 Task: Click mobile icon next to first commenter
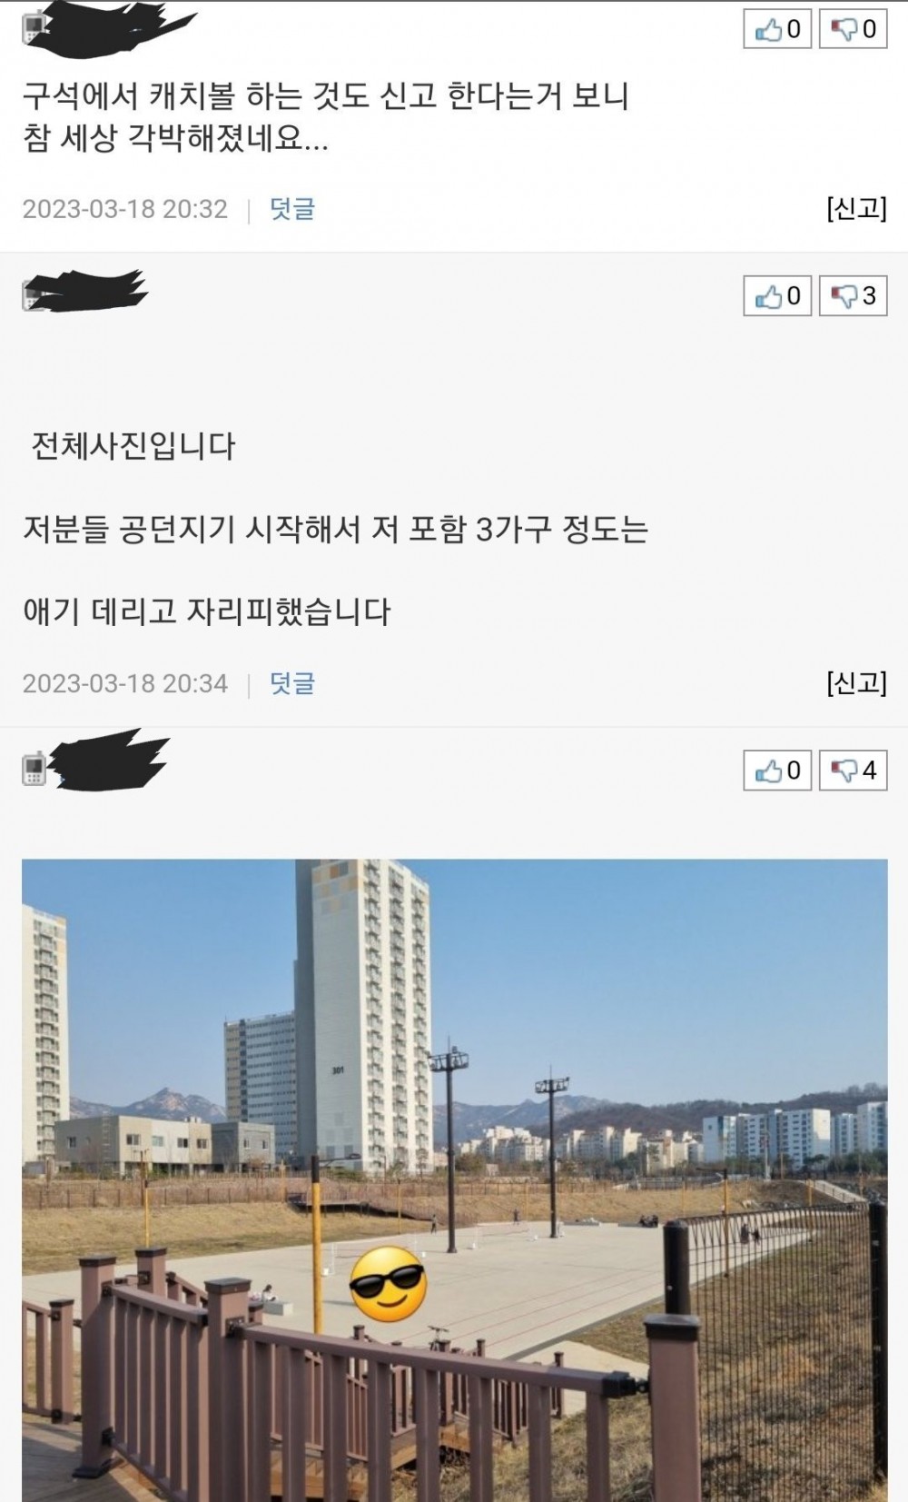tap(34, 28)
